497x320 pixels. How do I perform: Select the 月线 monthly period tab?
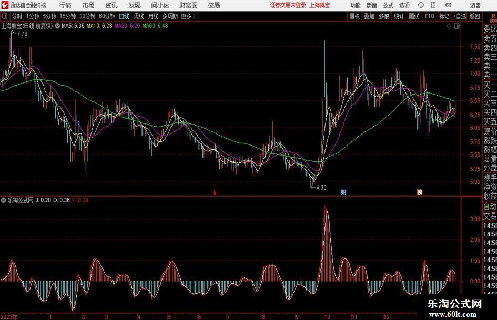[153, 16]
